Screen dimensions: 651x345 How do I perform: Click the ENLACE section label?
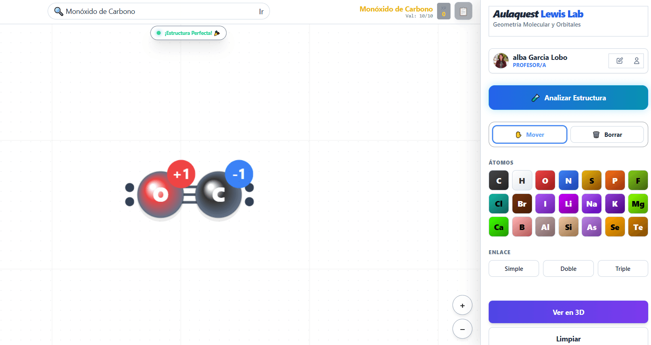pos(499,252)
